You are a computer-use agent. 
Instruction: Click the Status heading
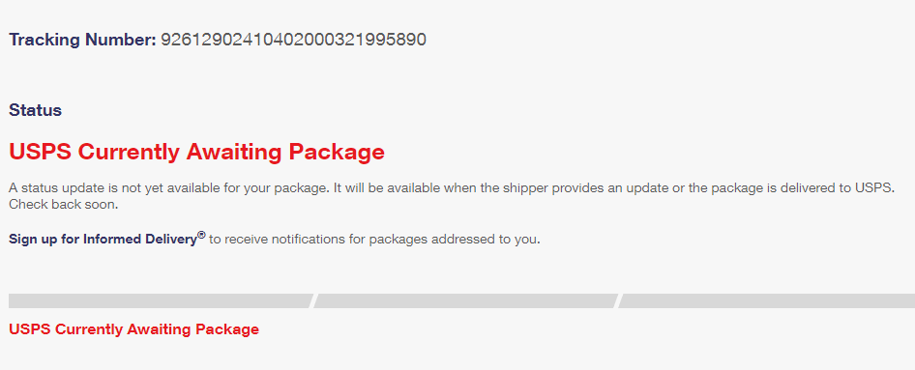(x=35, y=110)
